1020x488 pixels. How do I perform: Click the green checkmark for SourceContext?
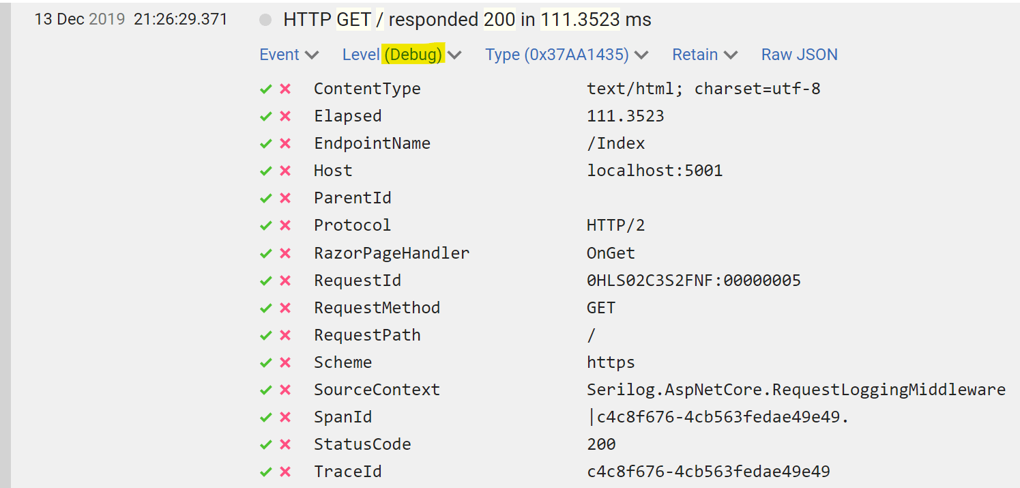266,390
